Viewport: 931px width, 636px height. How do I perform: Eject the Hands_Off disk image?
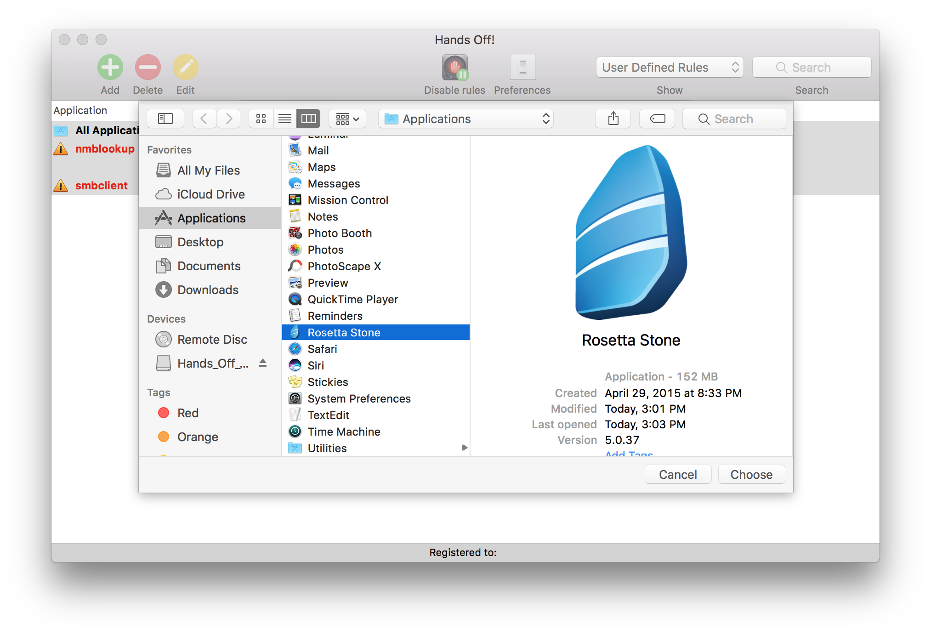tap(263, 363)
